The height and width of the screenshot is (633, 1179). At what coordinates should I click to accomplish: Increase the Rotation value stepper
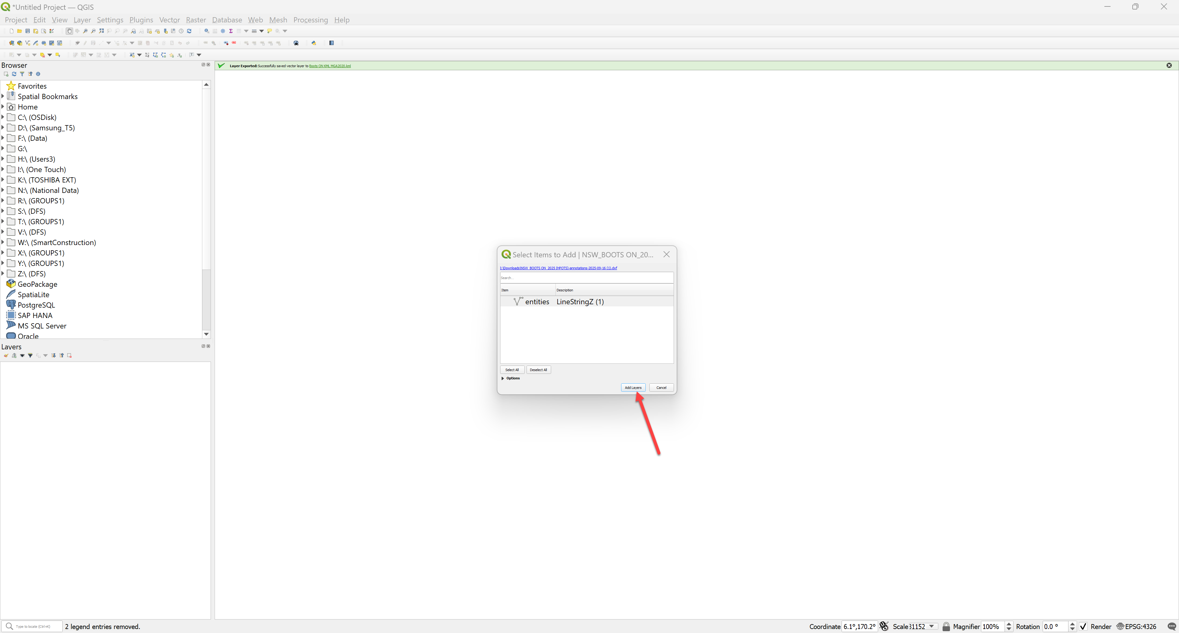point(1072,624)
